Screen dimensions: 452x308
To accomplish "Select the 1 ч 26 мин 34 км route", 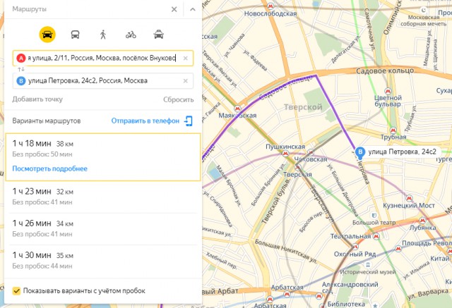I will (103, 228).
